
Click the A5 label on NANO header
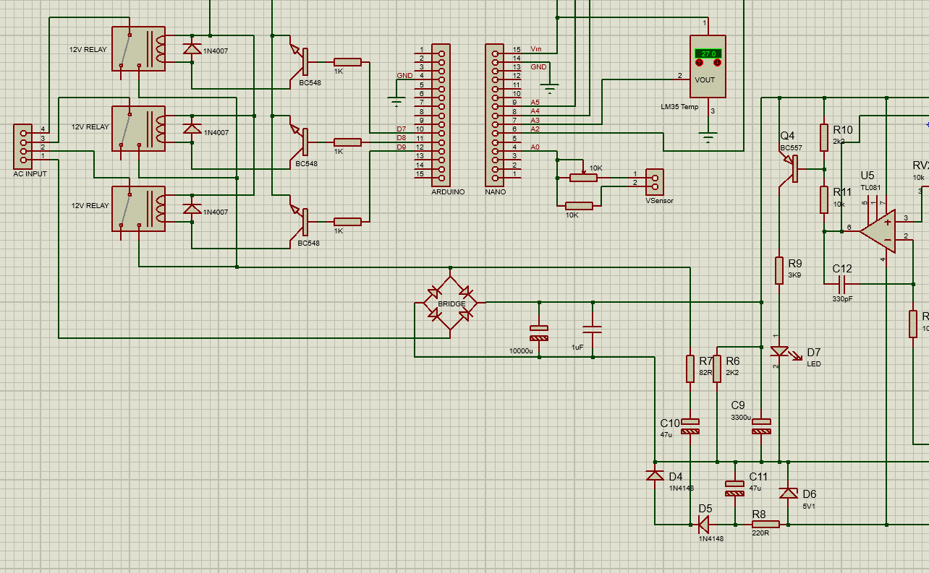pos(535,102)
